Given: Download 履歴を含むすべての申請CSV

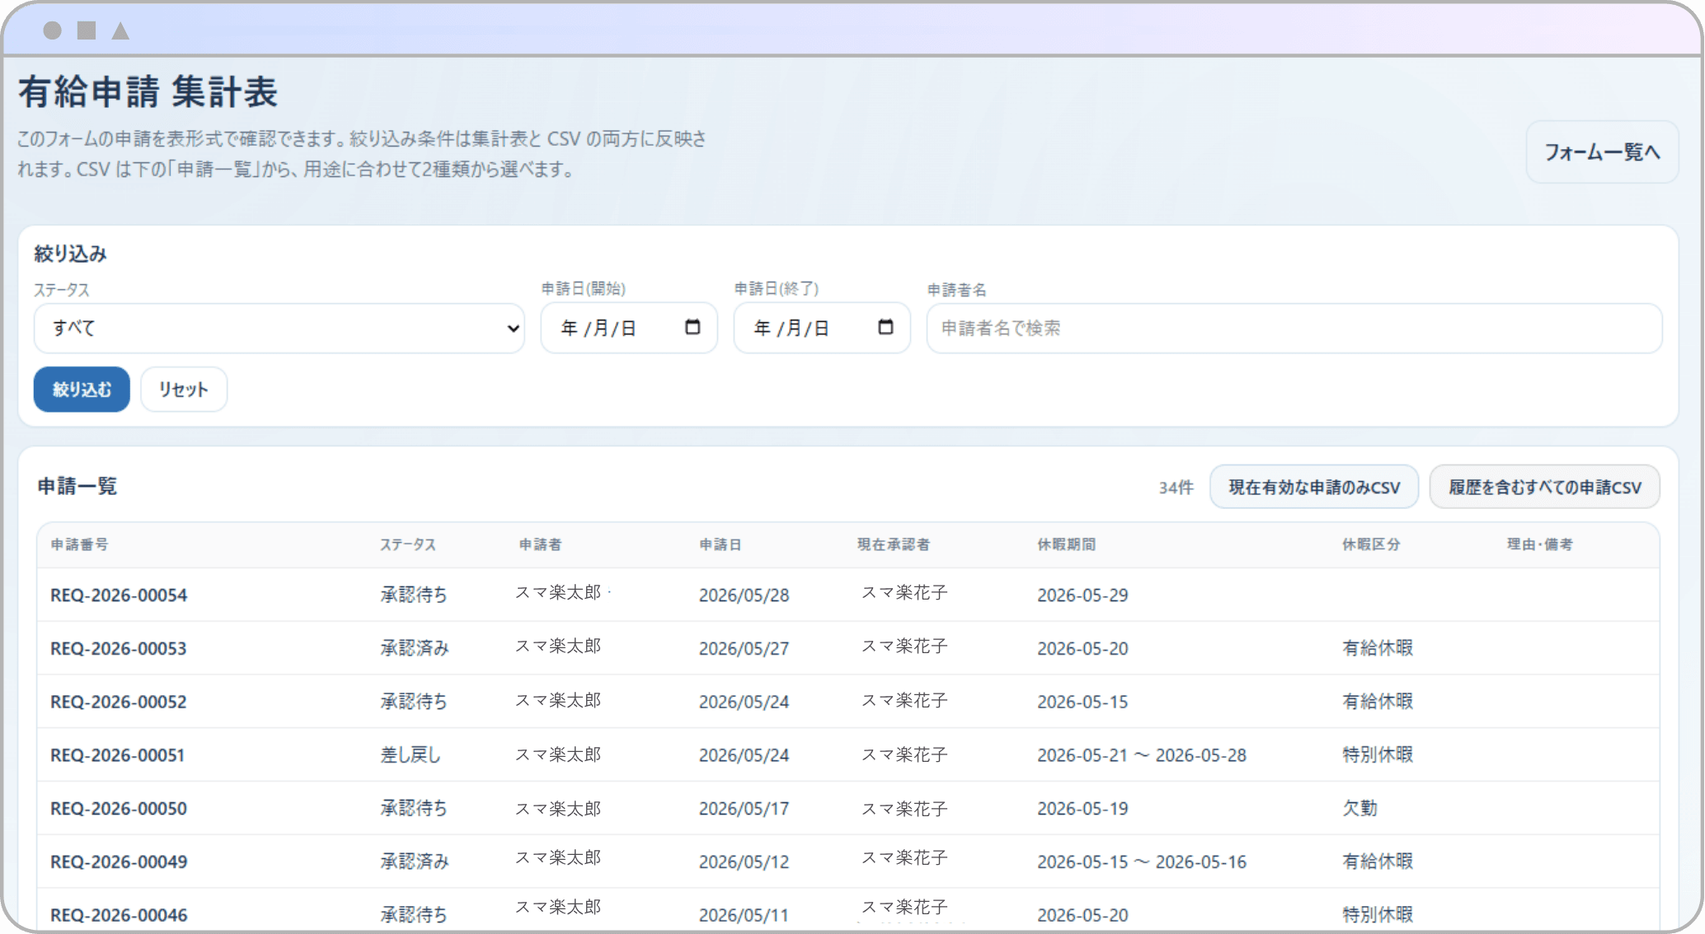Looking at the screenshot, I should (1544, 487).
